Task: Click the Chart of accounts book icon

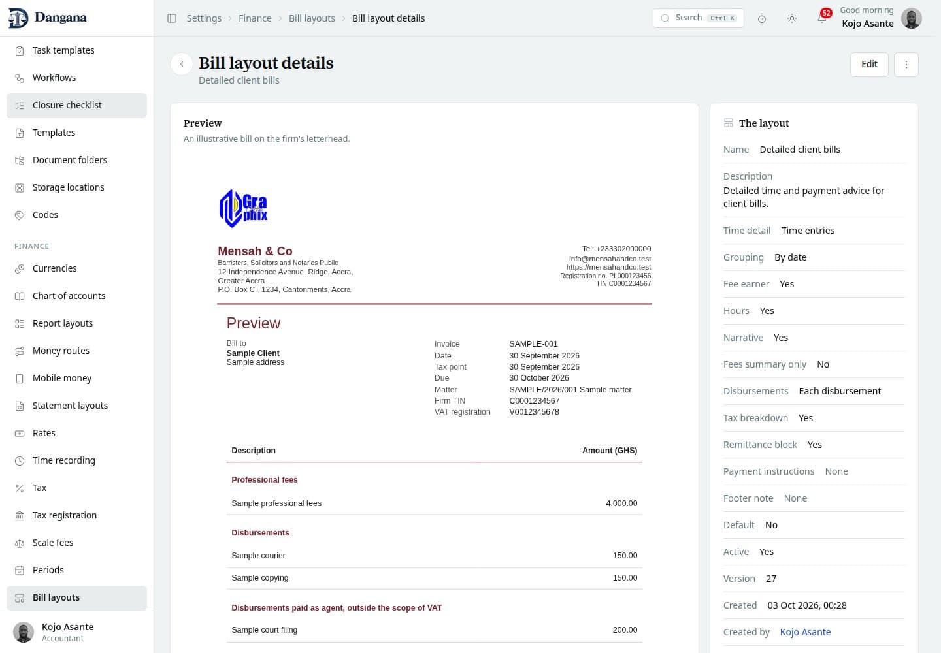Action: point(20,296)
